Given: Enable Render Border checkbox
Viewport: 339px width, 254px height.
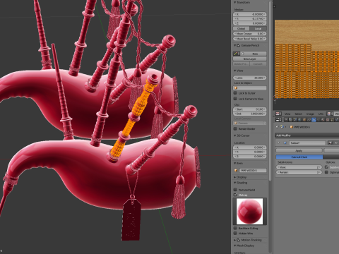Looking at the screenshot, I should pos(235,128).
